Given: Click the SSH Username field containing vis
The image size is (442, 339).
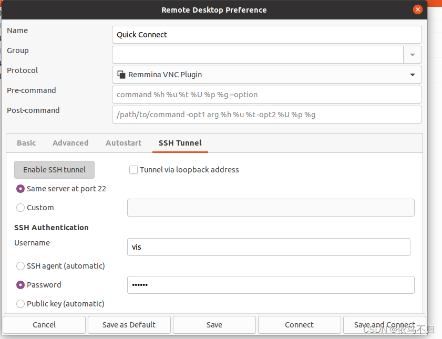Looking at the screenshot, I should [269, 247].
